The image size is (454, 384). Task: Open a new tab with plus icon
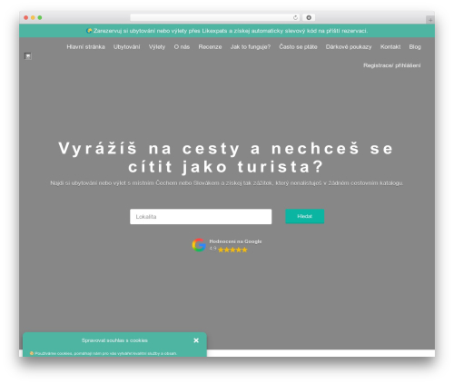pyautogui.click(x=430, y=20)
